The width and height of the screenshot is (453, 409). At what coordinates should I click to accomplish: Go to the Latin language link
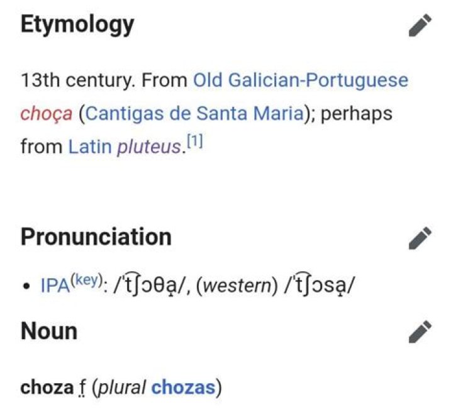tap(90, 147)
